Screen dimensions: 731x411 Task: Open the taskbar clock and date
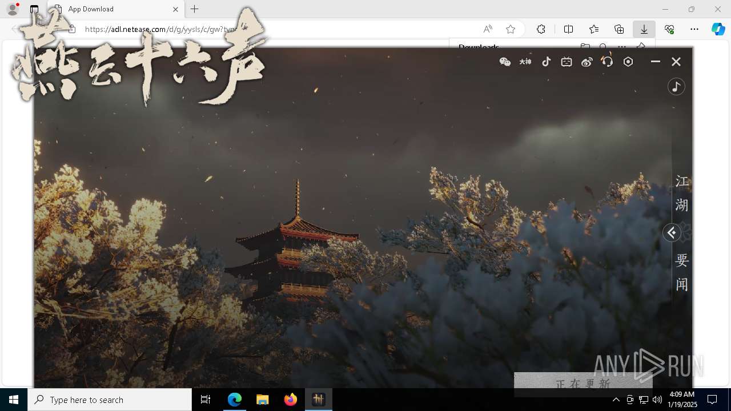pyautogui.click(x=682, y=400)
